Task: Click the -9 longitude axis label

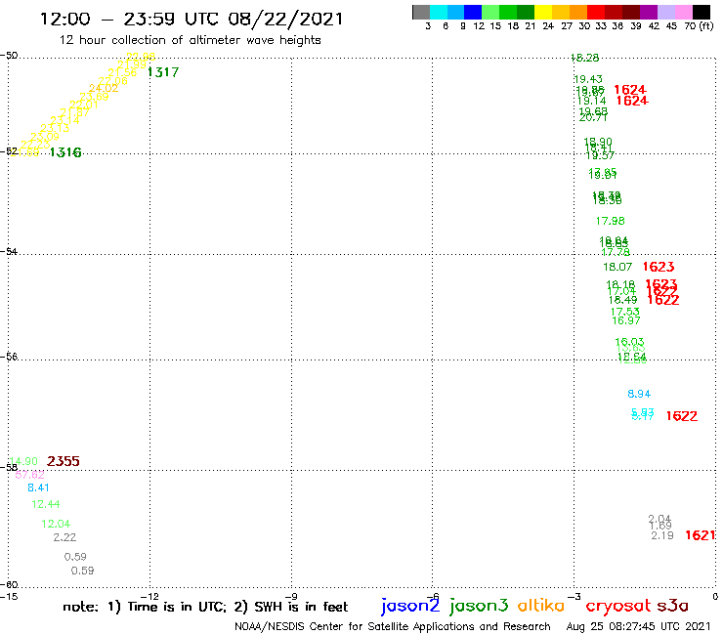Action: click(x=291, y=596)
